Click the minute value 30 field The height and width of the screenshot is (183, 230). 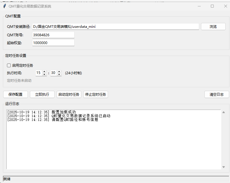tap(54, 73)
